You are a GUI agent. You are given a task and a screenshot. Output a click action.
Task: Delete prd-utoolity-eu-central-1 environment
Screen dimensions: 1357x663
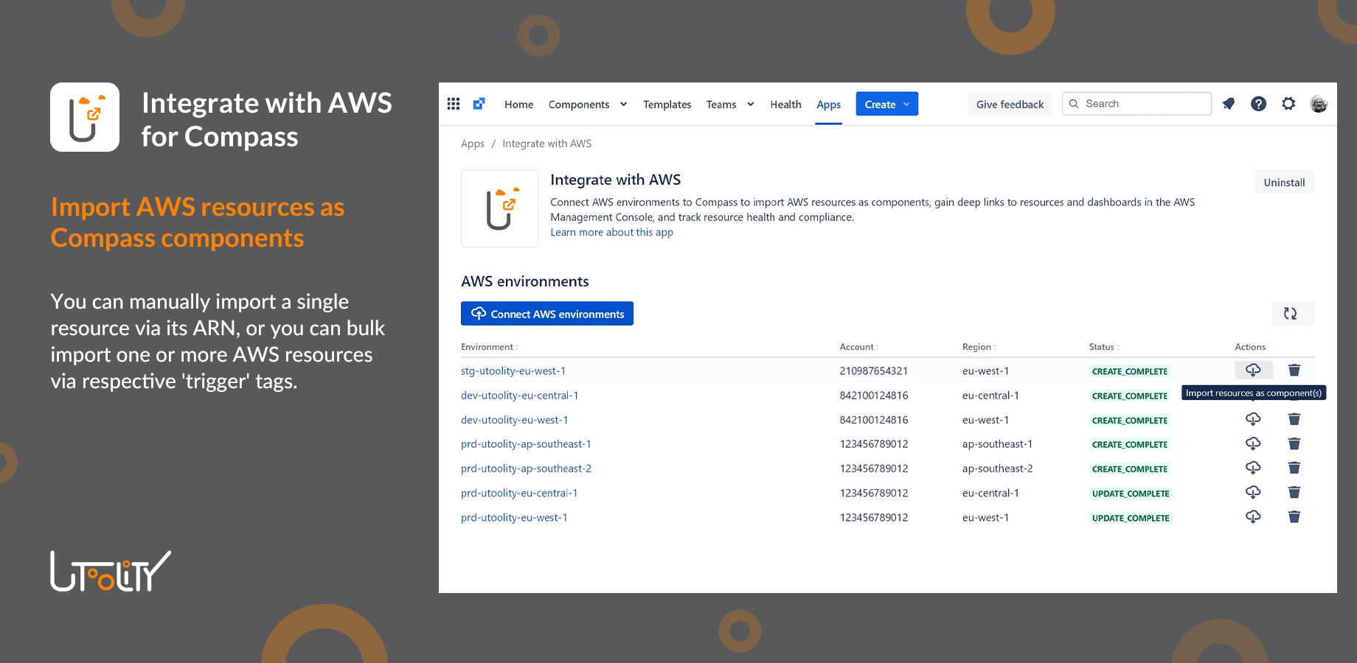tap(1294, 492)
